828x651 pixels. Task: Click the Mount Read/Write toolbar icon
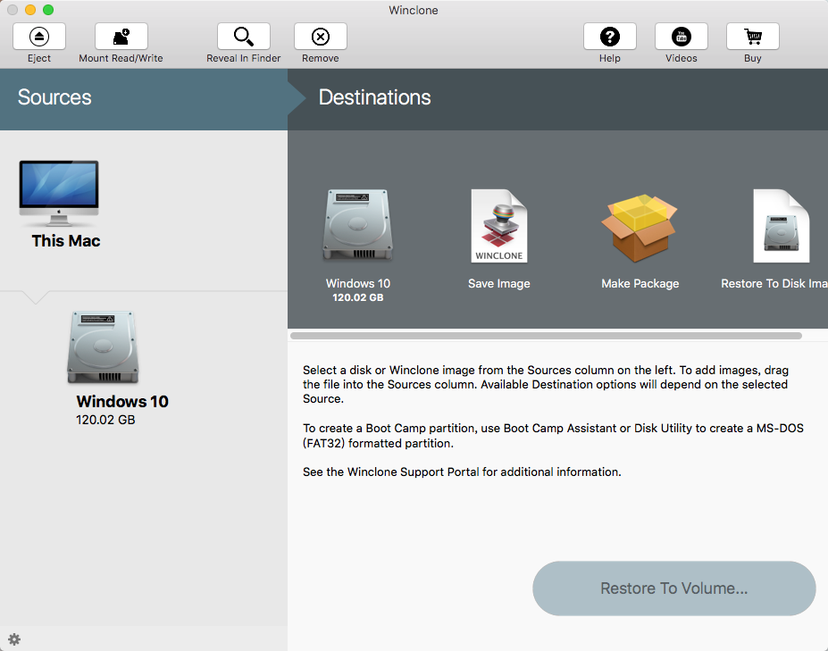(x=121, y=37)
